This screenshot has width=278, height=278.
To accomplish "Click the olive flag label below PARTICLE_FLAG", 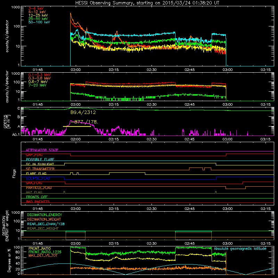I will coord(34,192).
